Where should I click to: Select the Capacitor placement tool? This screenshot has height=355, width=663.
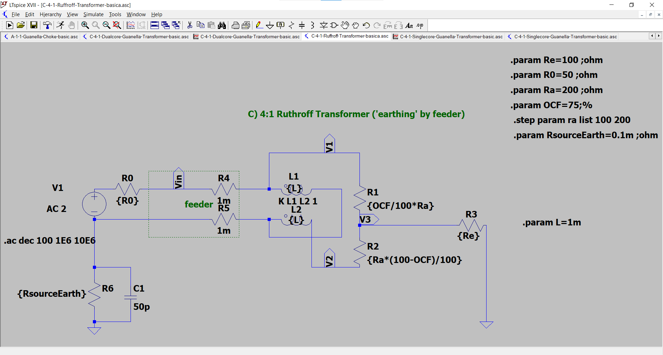tap(302, 25)
